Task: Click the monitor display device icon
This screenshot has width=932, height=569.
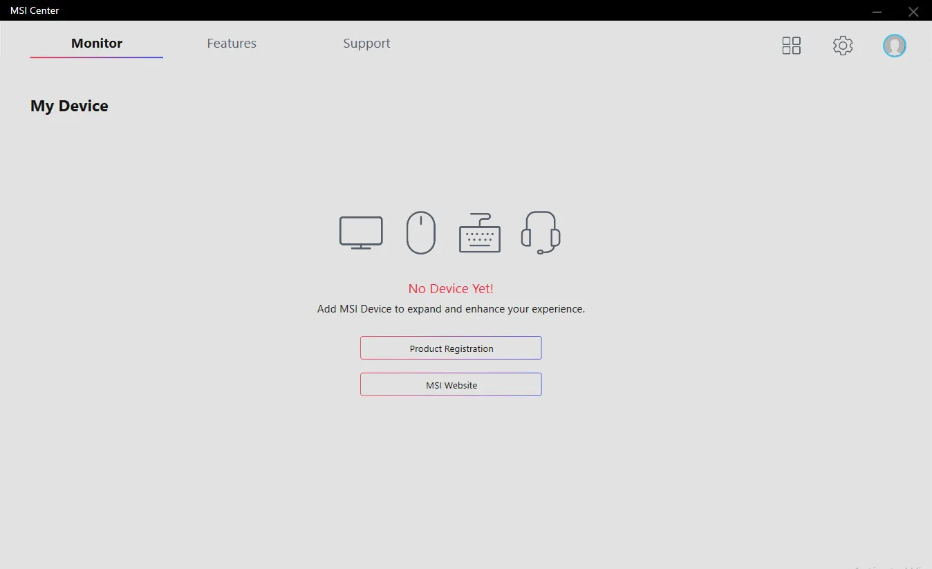Action: (x=361, y=232)
